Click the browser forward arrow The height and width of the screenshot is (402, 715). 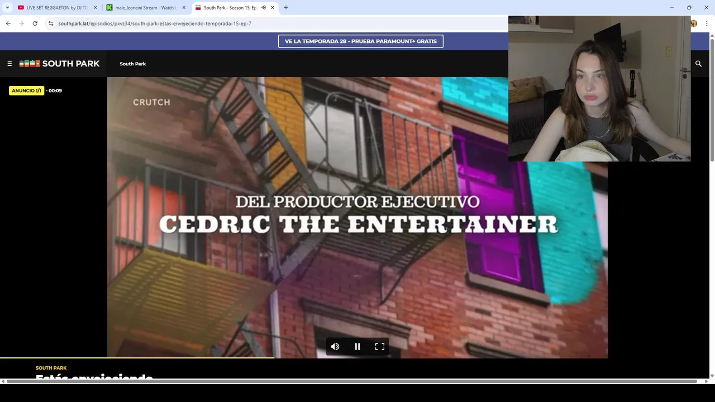click(21, 23)
